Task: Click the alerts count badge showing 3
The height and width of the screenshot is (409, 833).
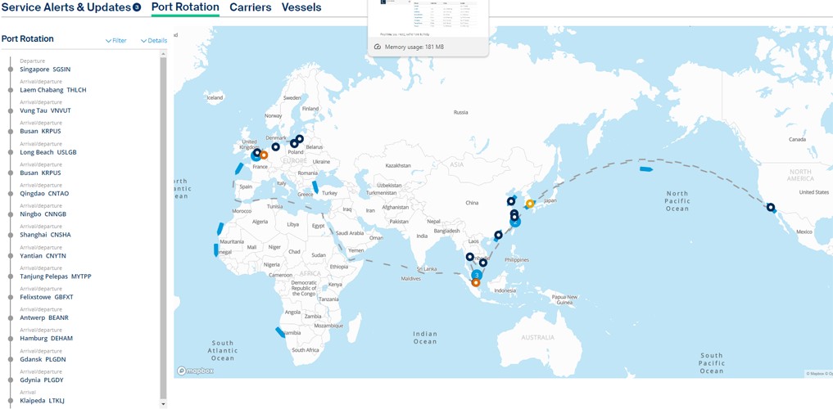Action: [137, 7]
